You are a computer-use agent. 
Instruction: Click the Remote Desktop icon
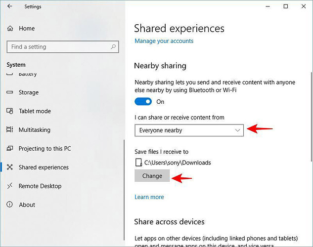pyautogui.click(x=9, y=186)
